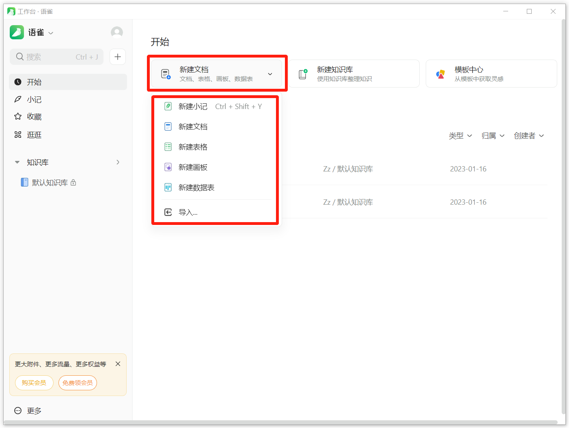569x428 pixels.
Task: Click the purple 新建画板 board icon
Action: [168, 167]
